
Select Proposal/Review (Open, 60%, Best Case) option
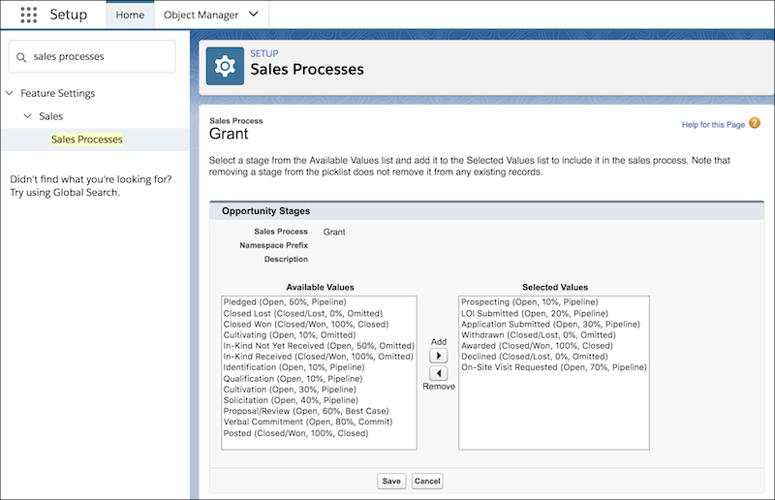[x=306, y=412]
